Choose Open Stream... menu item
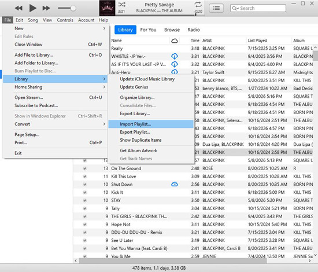This screenshot has width=318, height=272. tap(55, 97)
